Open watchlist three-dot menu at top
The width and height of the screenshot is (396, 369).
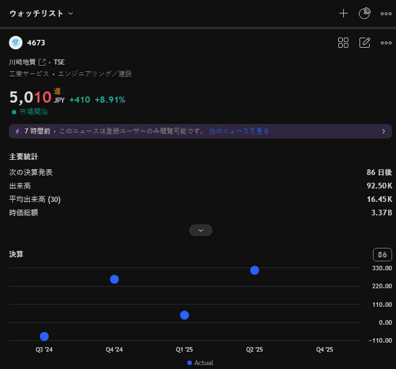point(386,13)
